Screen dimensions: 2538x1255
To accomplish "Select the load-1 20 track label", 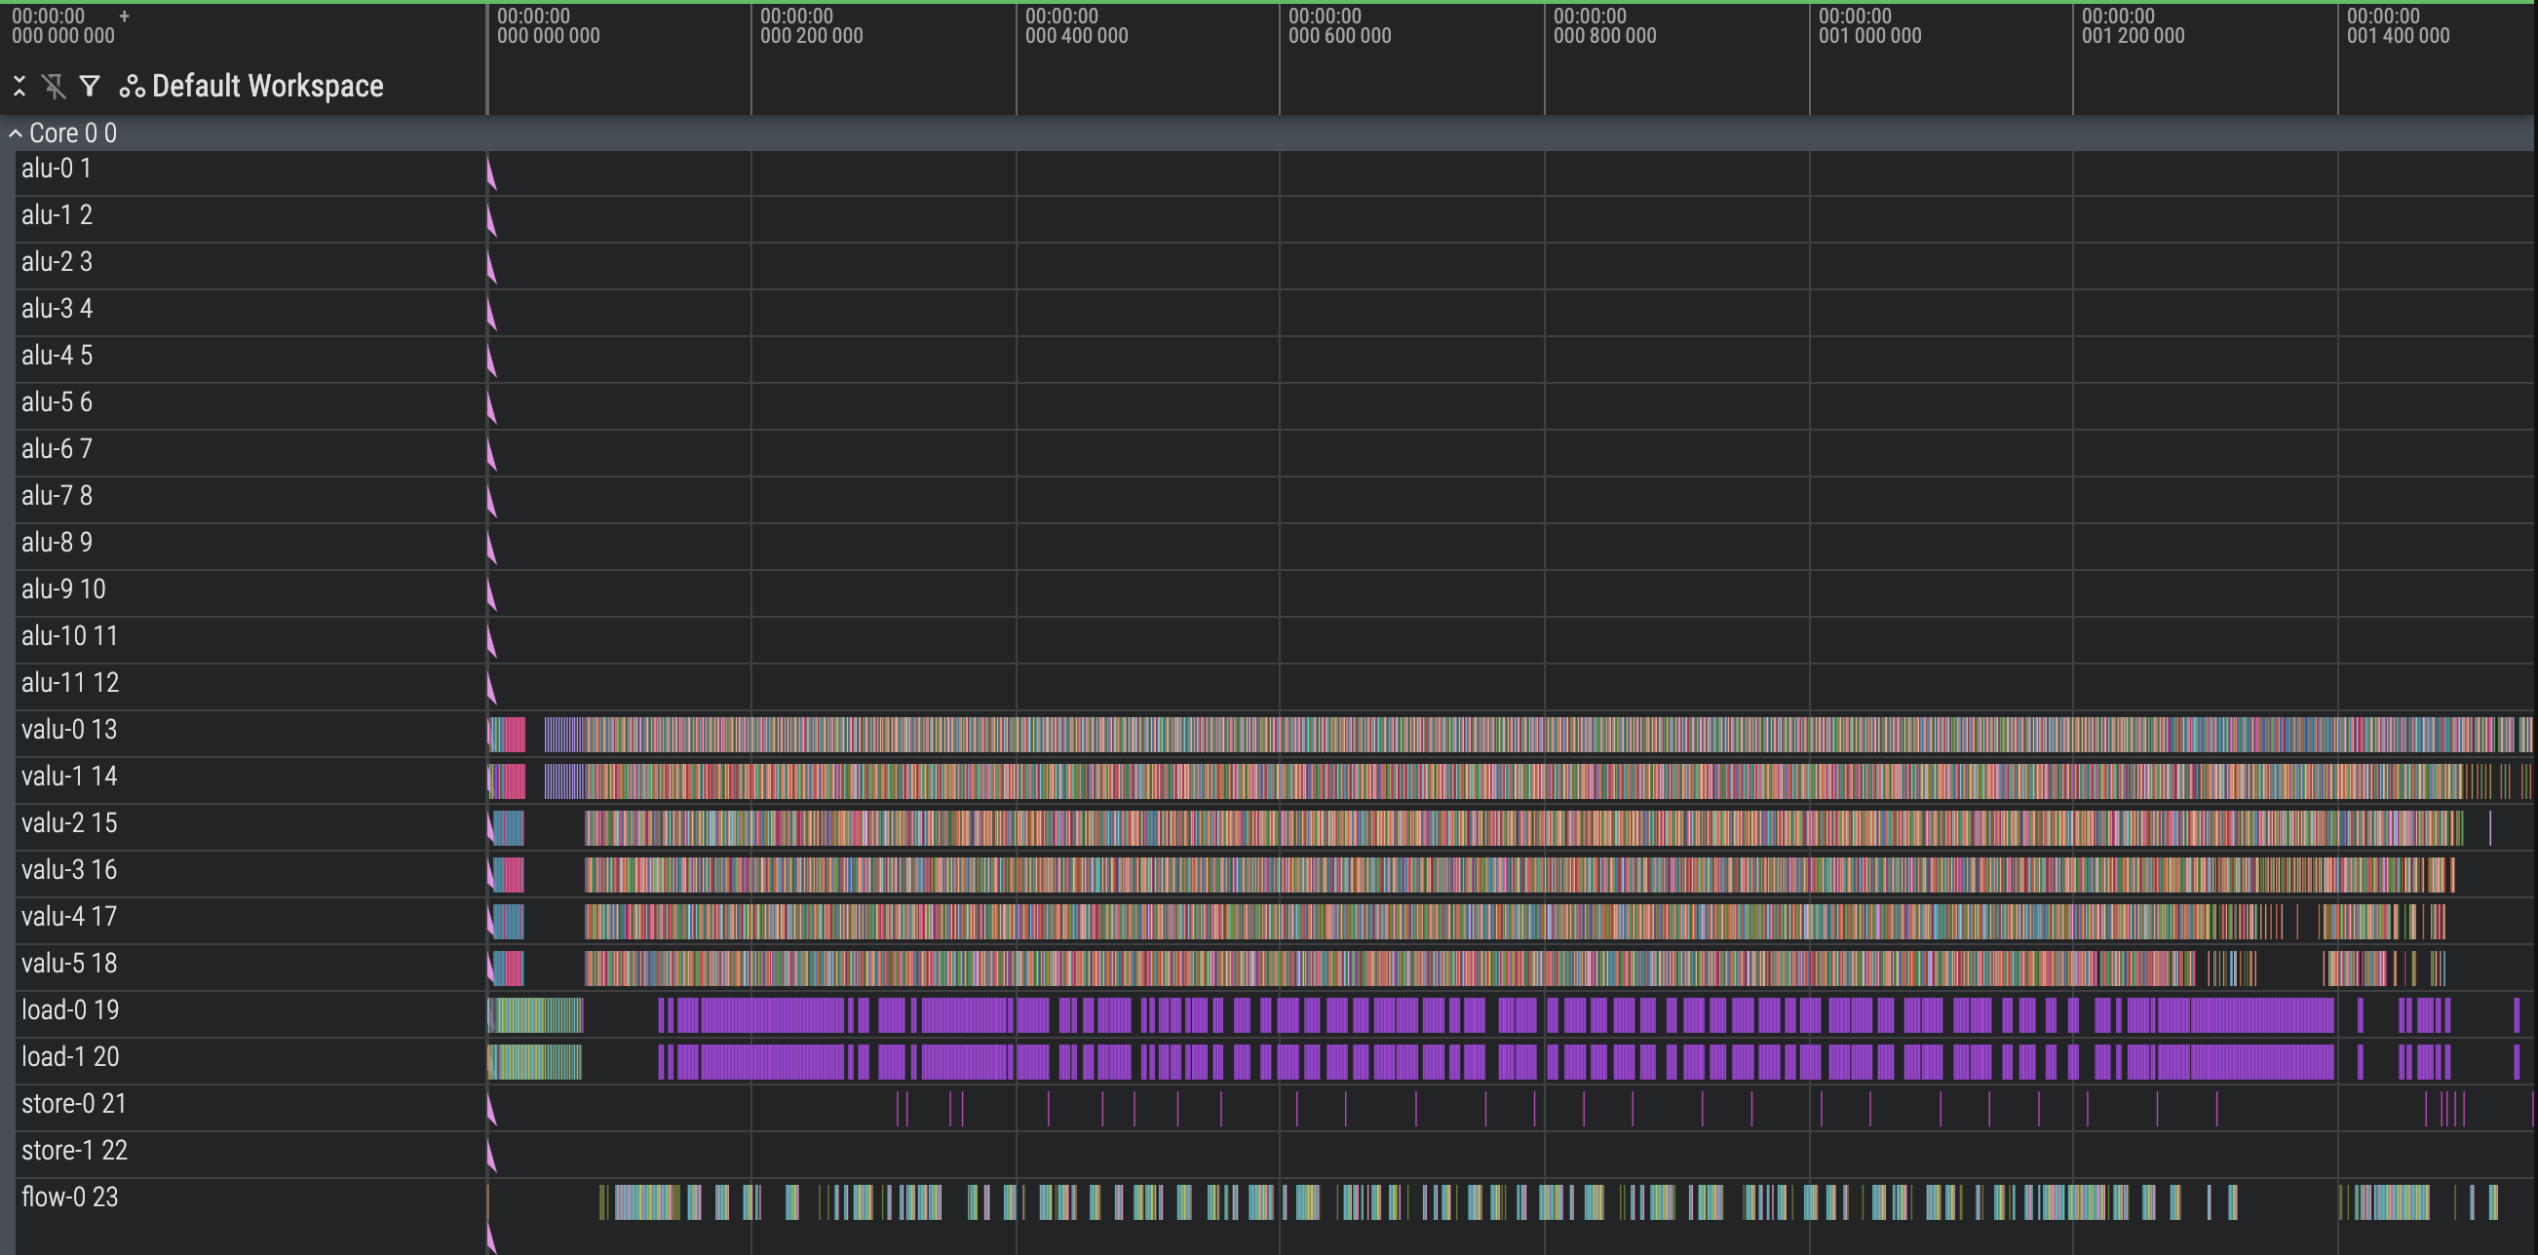I will (66, 1057).
